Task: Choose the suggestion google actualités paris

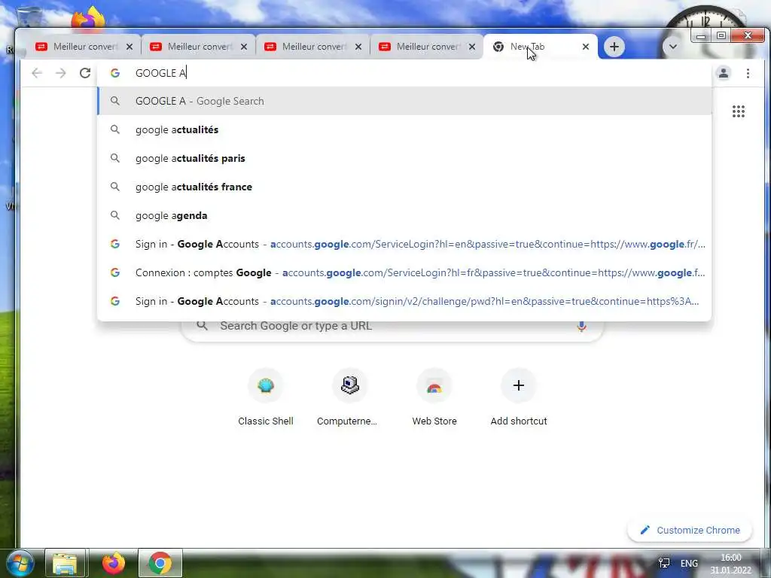Action: (404, 158)
